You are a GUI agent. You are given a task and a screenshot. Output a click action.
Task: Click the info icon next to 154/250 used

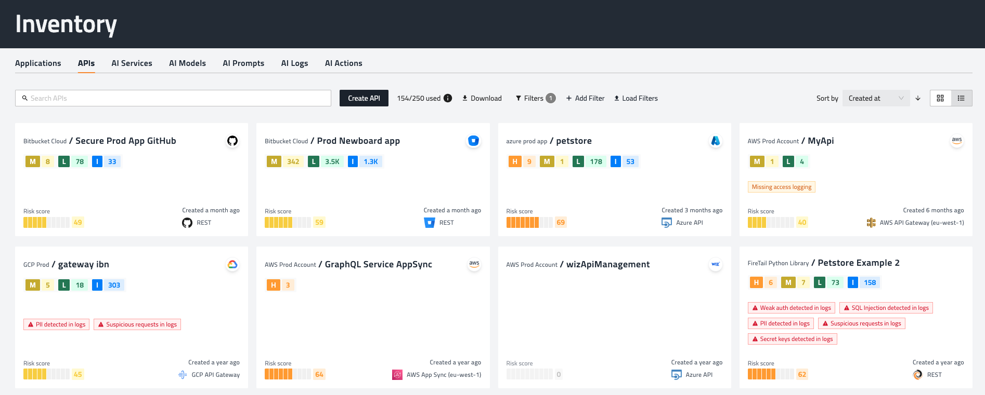pyautogui.click(x=448, y=98)
